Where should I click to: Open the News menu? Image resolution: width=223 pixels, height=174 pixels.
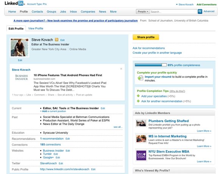pos(102,12)
